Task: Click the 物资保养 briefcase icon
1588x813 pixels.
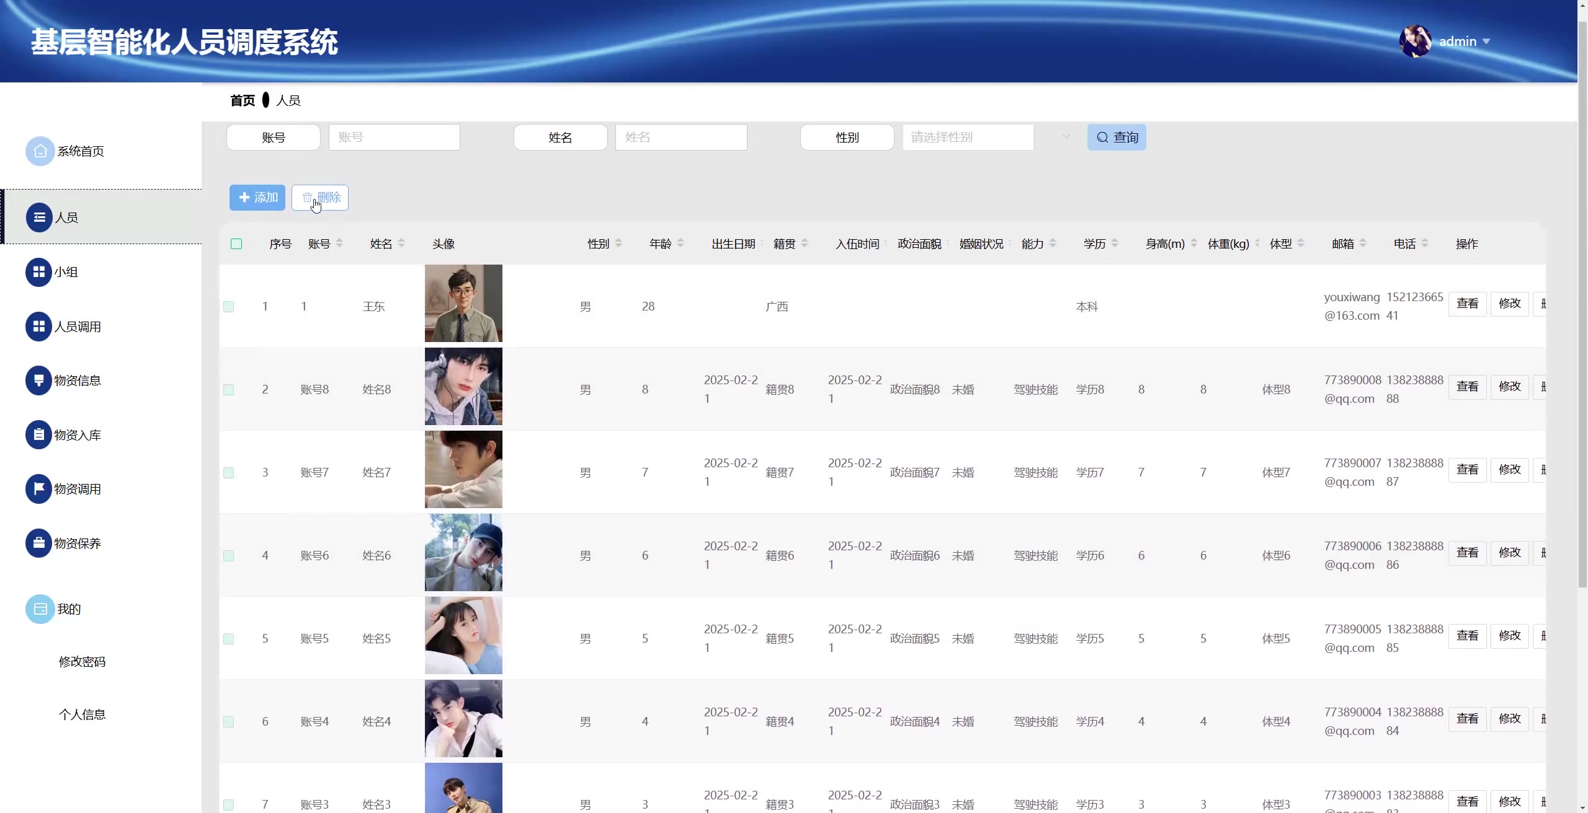Action: click(x=38, y=543)
